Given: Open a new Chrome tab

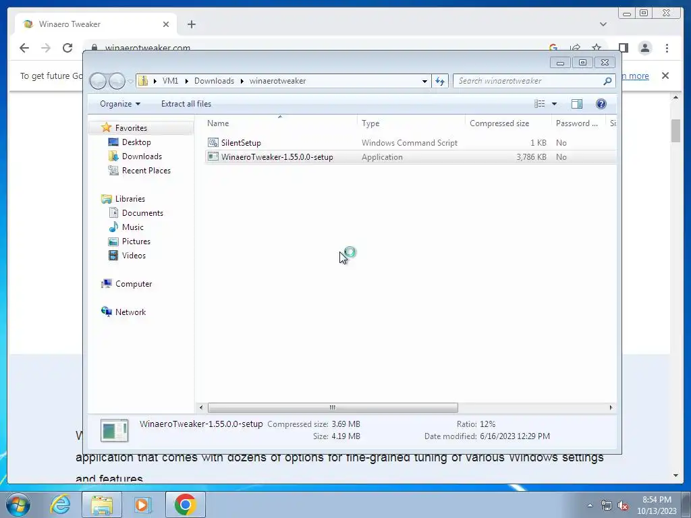Looking at the screenshot, I should click(191, 24).
